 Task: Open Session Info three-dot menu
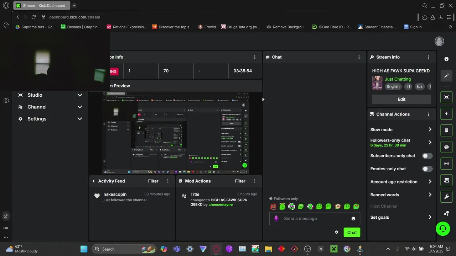(x=254, y=57)
